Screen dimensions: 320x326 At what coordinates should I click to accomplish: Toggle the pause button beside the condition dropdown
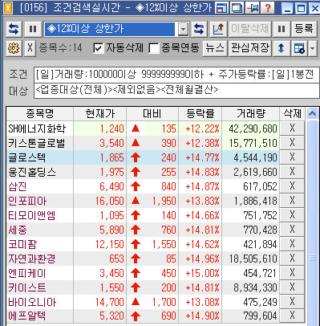(33, 29)
